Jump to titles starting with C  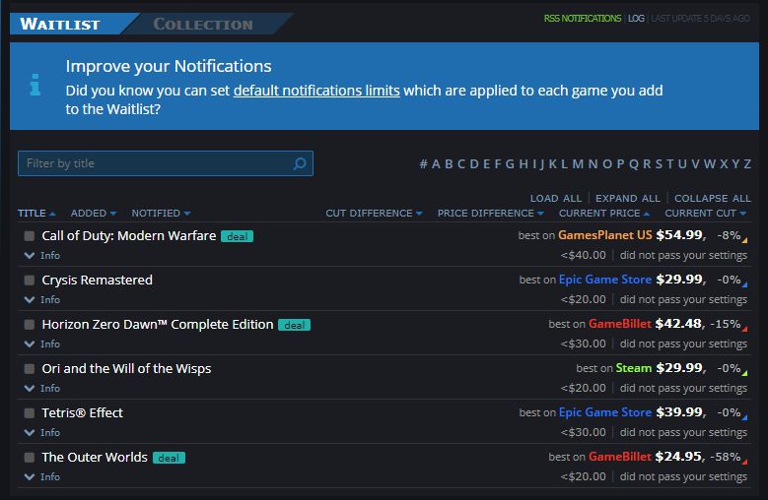(x=460, y=163)
